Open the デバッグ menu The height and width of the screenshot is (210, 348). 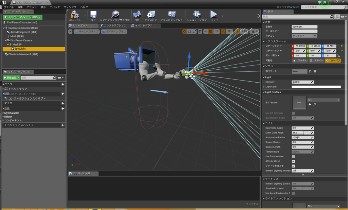point(55,7)
